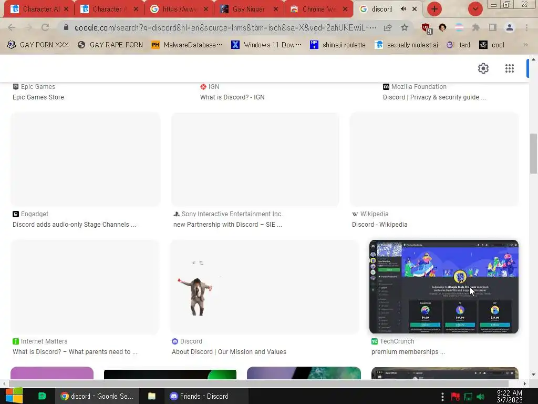538x404 pixels.
Task: Reload the current Google search page
Action: pos(45,27)
